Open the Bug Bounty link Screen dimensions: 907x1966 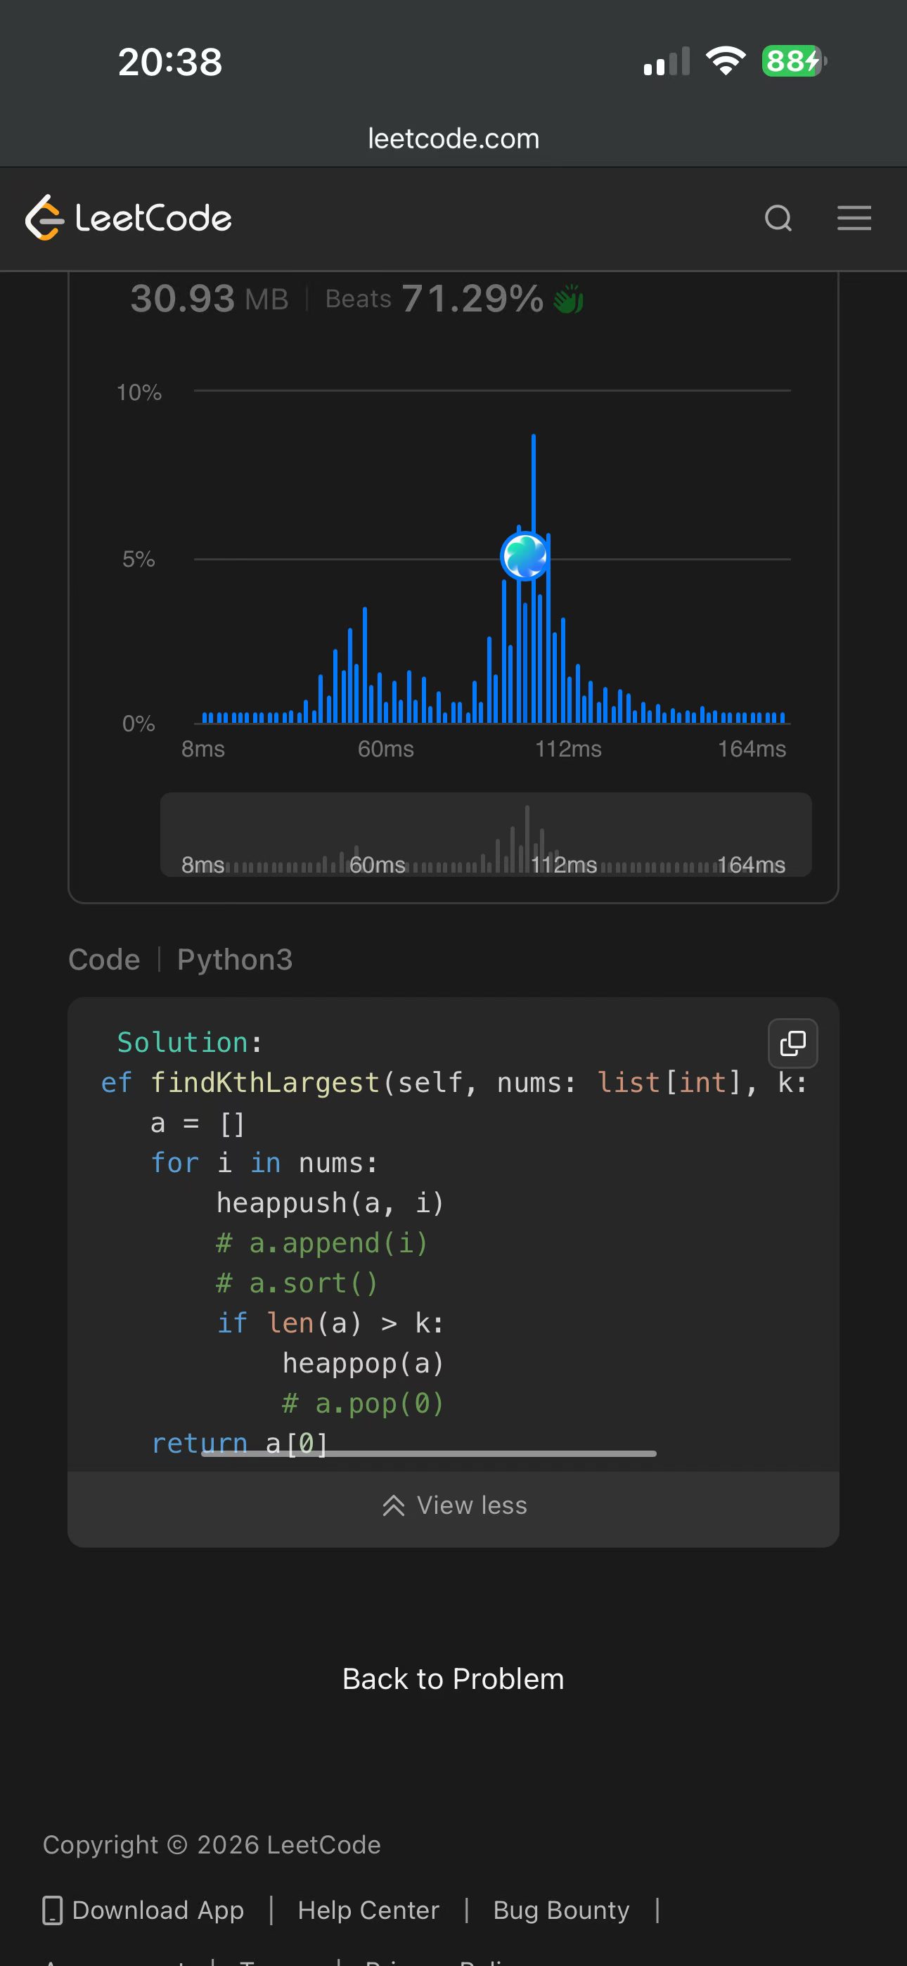(x=561, y=1910)
